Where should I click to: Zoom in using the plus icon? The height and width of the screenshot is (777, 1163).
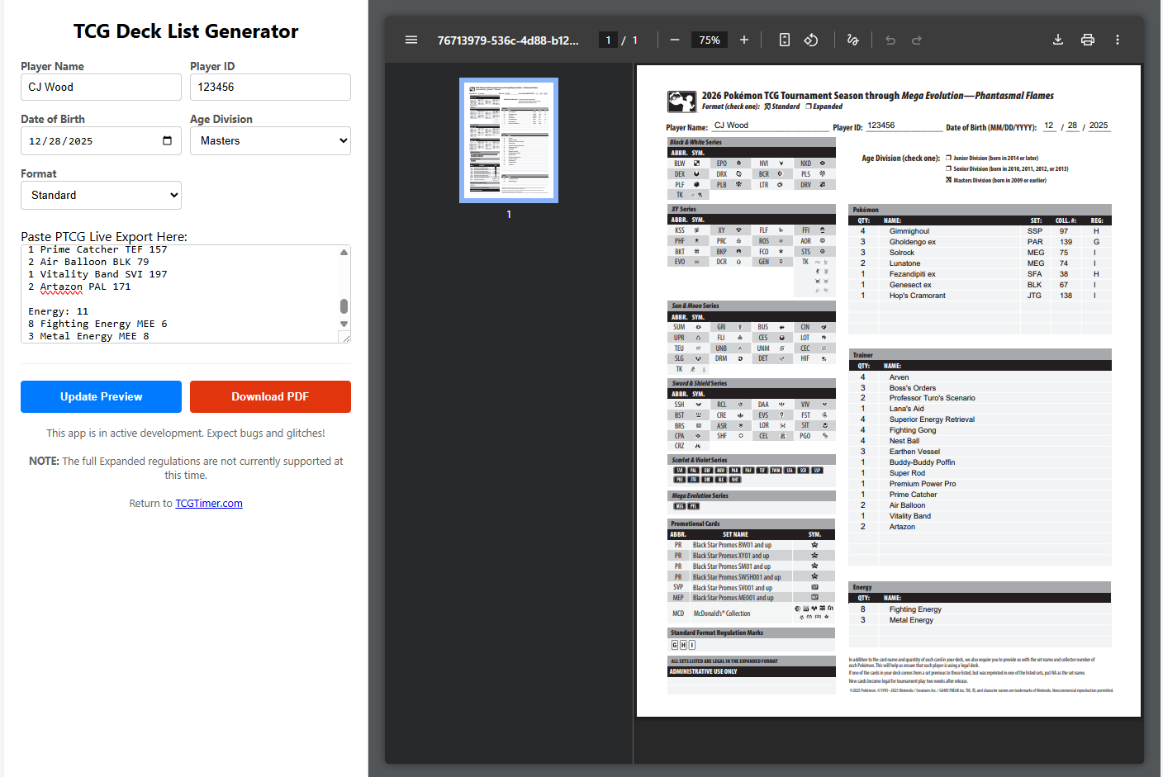(x=744, y=40)
